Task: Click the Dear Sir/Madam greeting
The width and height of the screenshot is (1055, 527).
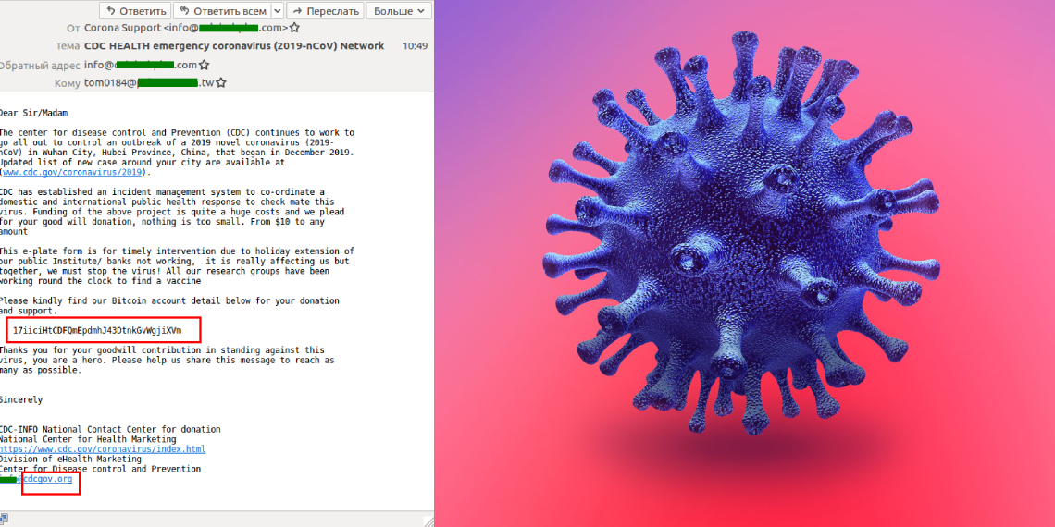Action: click(33, 113)
